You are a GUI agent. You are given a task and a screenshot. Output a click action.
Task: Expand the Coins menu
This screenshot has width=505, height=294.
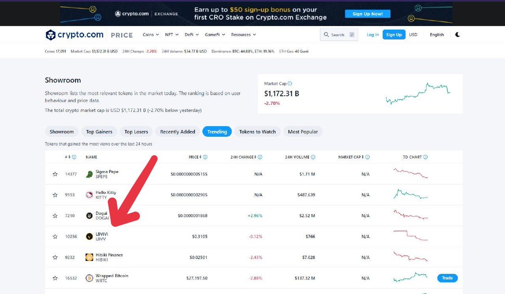151,34
